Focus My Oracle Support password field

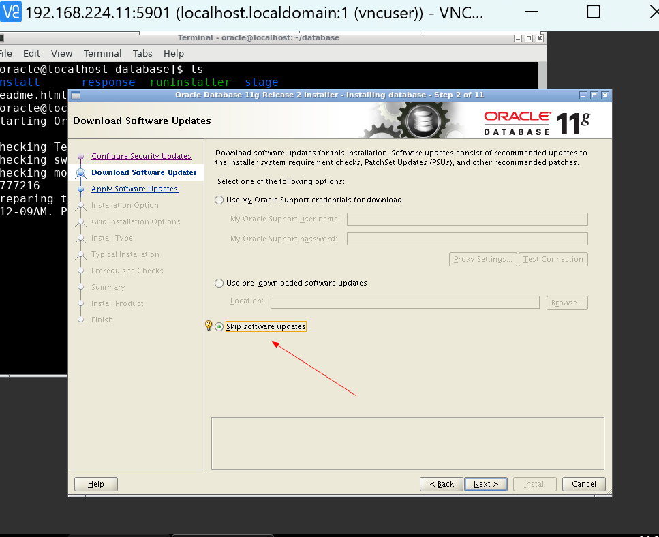click(x=468, y=239)
